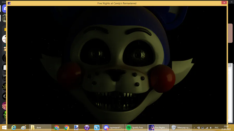Show hidden system tray icons
The height and width of the screenshot is (131, 234).
(x=194, y=128)
